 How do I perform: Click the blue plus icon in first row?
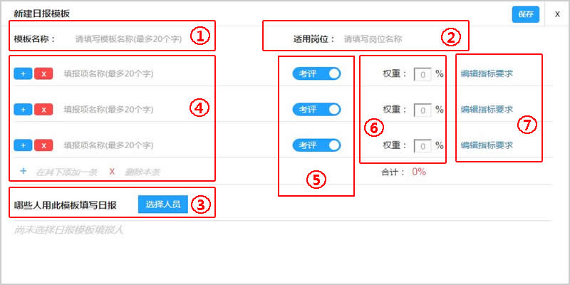tap(24, 74)
